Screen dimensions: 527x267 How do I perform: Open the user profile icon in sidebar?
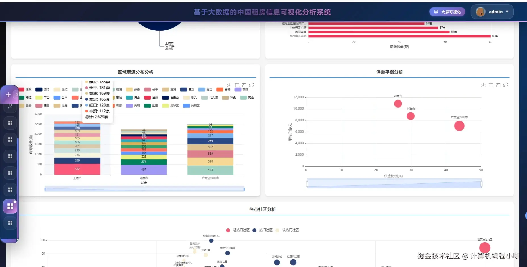pos(10,107)
